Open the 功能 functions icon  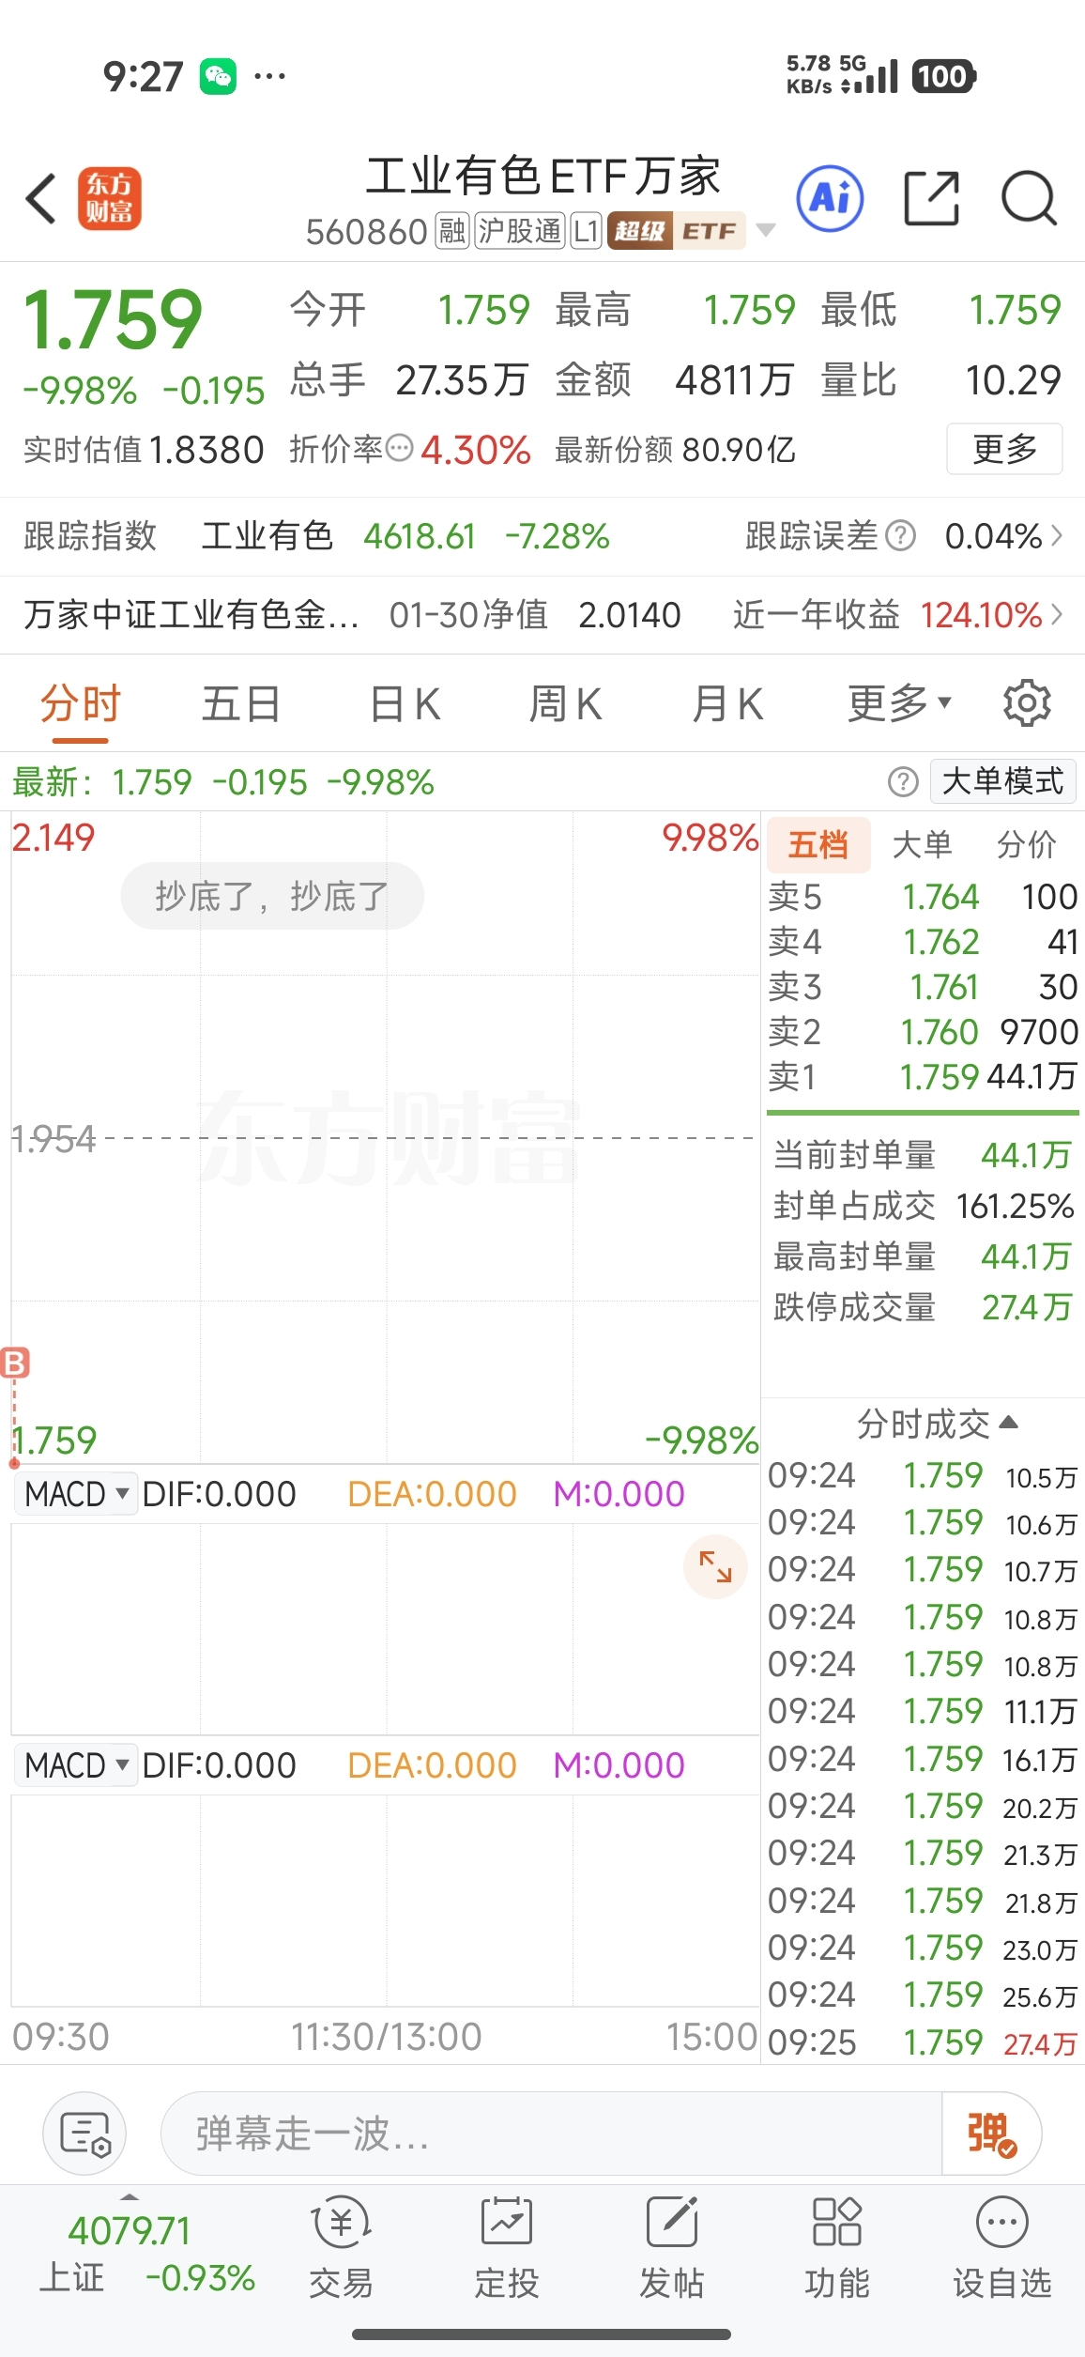837,2246
